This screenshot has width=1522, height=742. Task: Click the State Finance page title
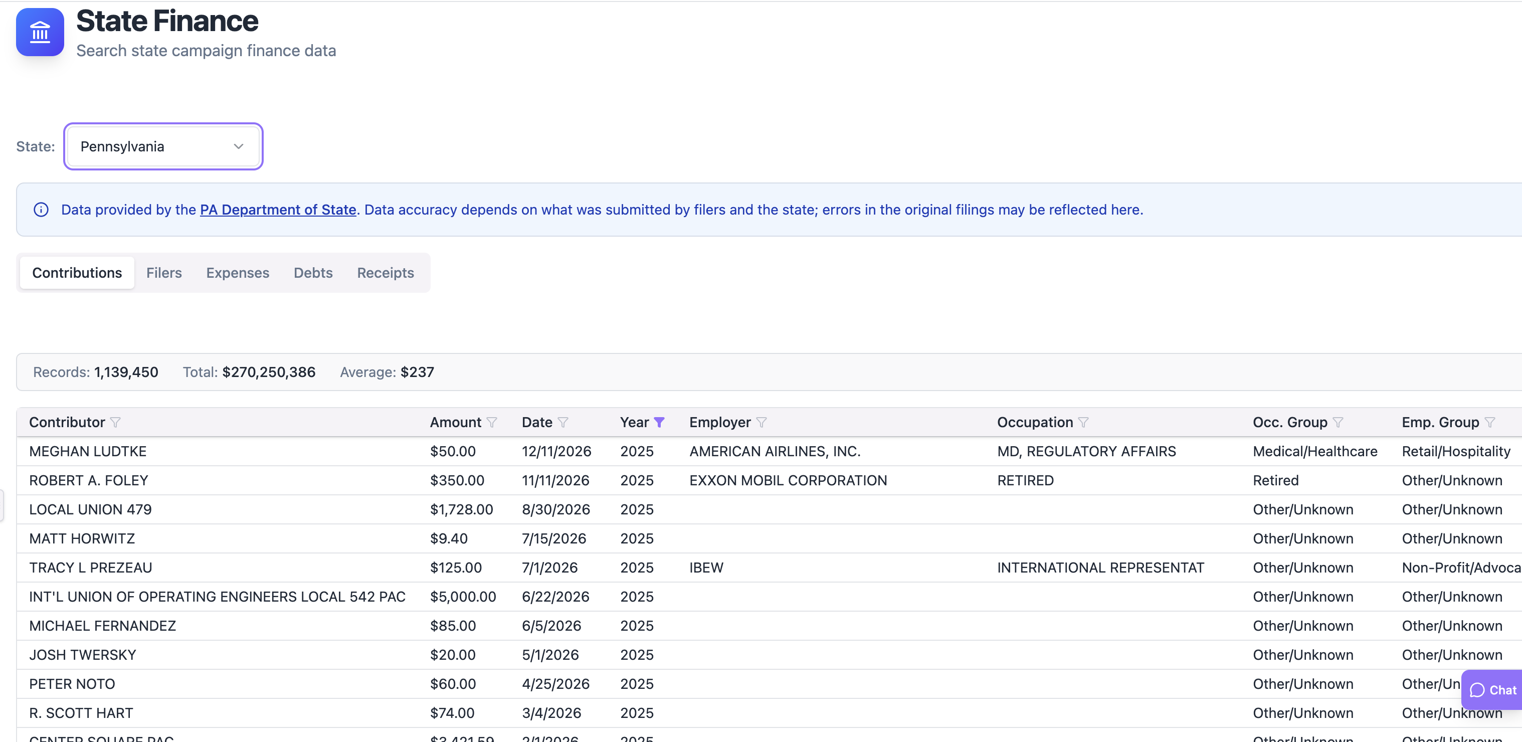(167, 21)
